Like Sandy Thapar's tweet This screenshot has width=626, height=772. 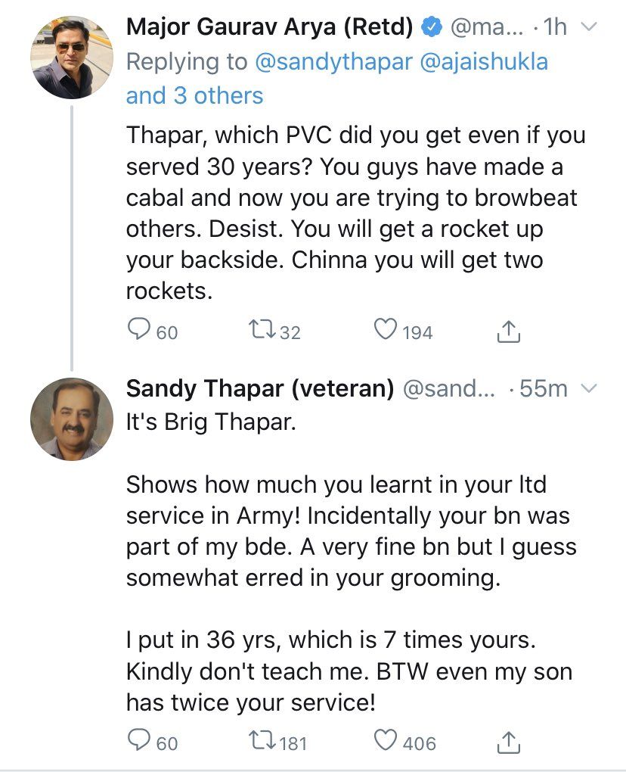tap(386, 742)
